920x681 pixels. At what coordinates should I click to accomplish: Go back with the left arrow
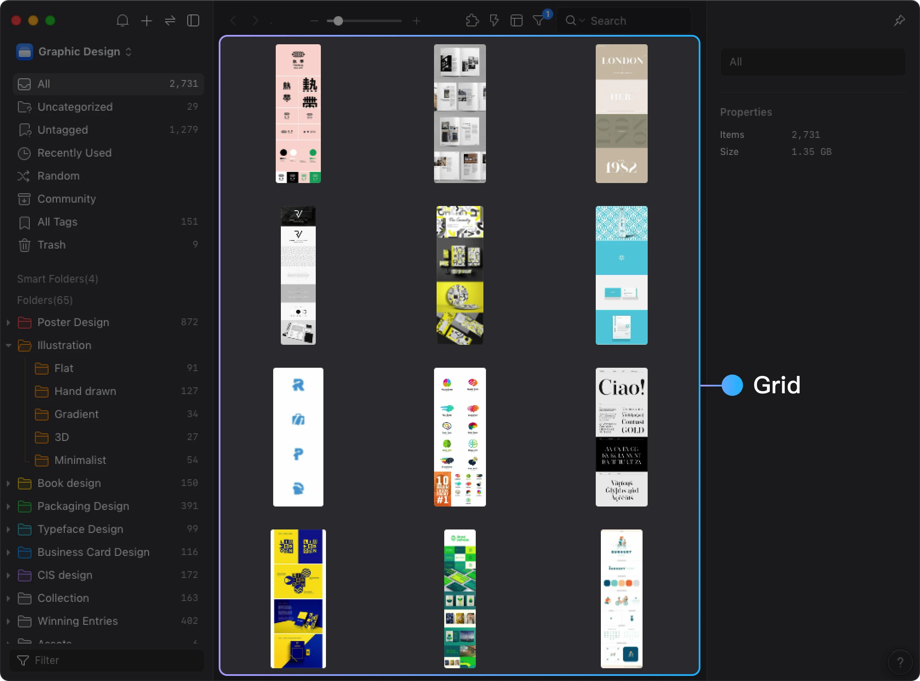[233, 20]
